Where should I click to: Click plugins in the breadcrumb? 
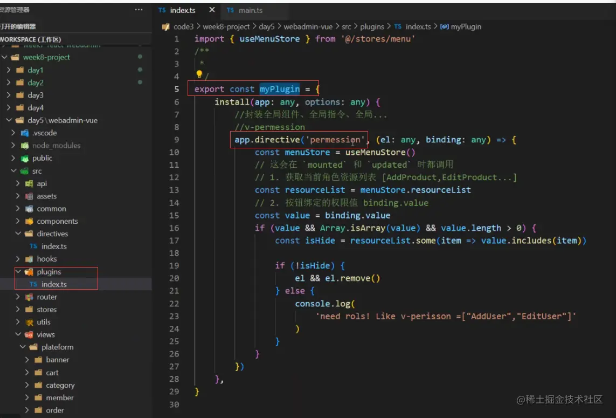point(372,27)
